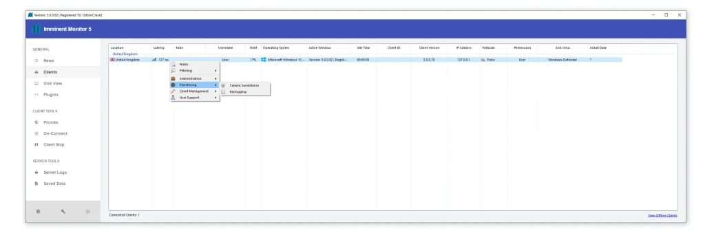Expand the User Support submenu arrow
This screenshot has height=248, width=705.
215,98
